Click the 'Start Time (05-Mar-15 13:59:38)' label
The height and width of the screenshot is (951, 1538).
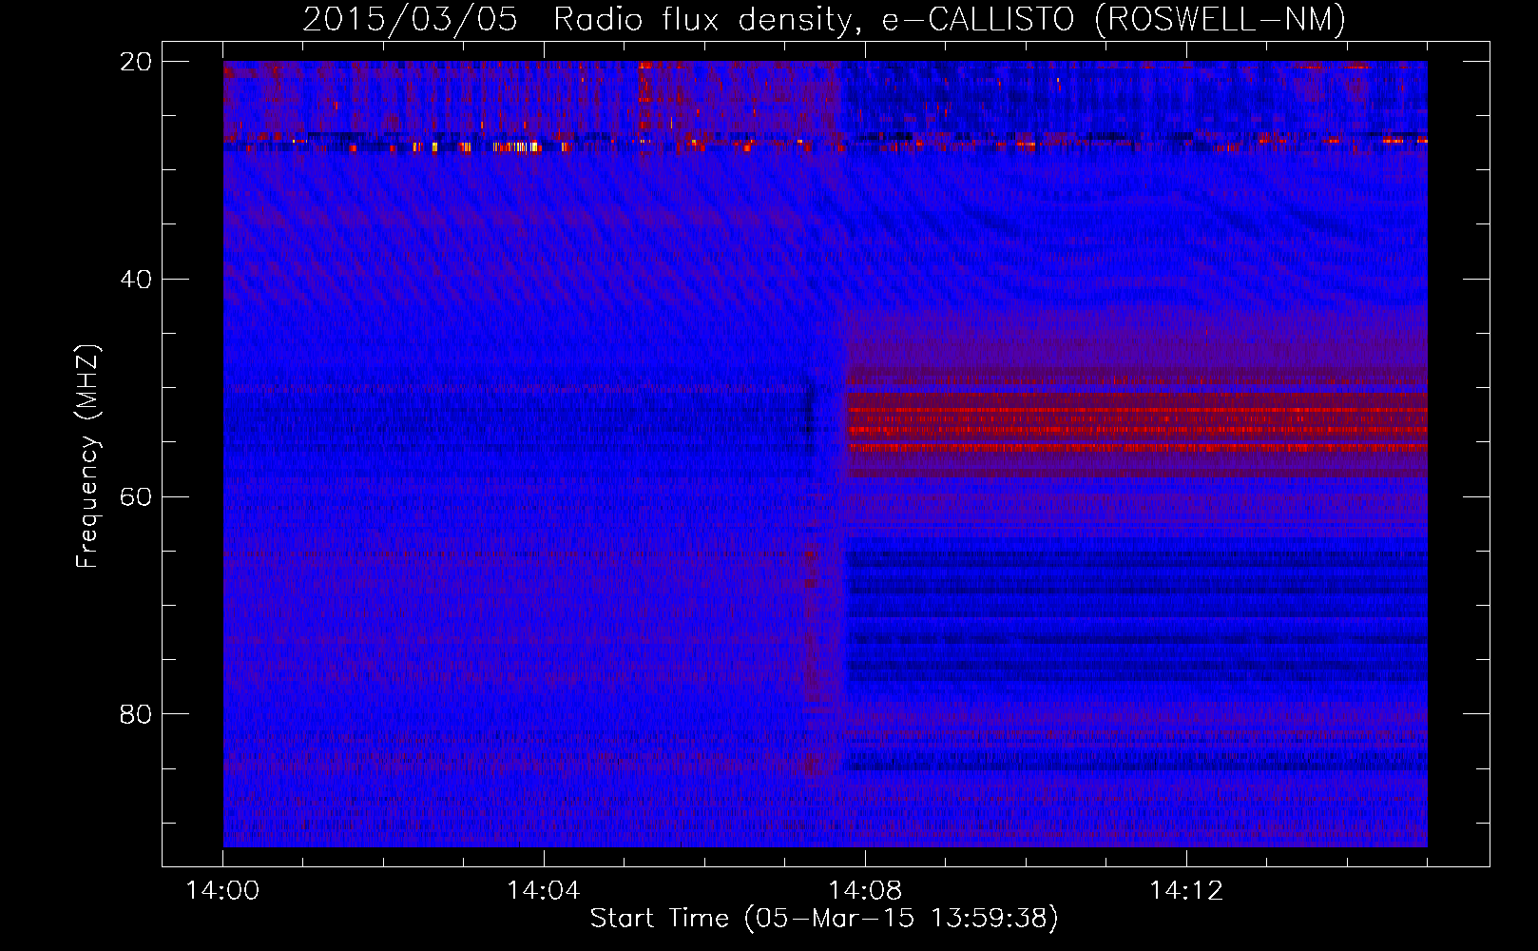coord(823,919)
